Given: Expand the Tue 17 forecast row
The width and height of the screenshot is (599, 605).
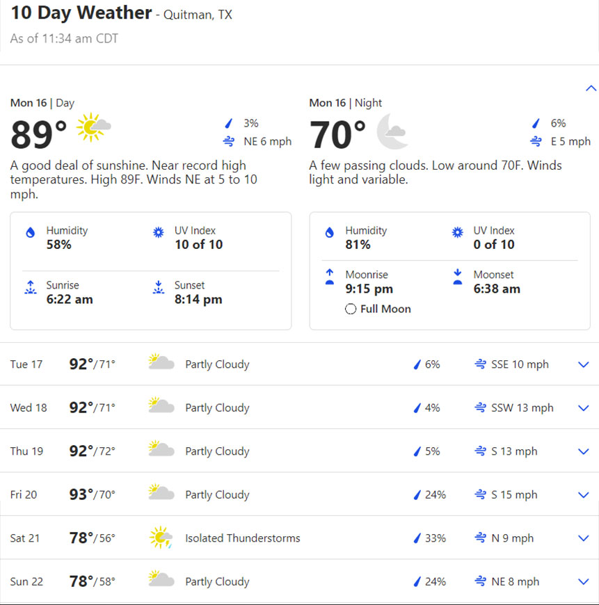Looking at the screenshot, I should pyautogui.click(x=584, y=364).
